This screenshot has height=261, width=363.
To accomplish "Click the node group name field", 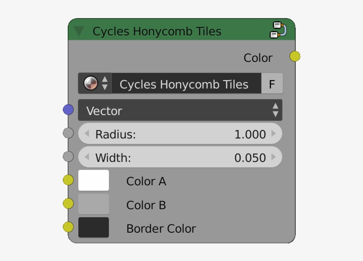I will pos(186,84).
